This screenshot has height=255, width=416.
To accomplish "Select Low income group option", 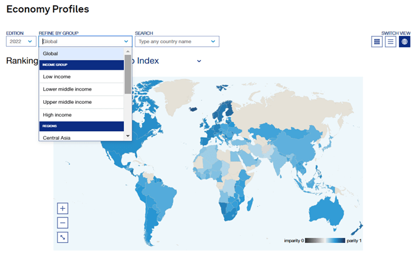I will [81, 76].
